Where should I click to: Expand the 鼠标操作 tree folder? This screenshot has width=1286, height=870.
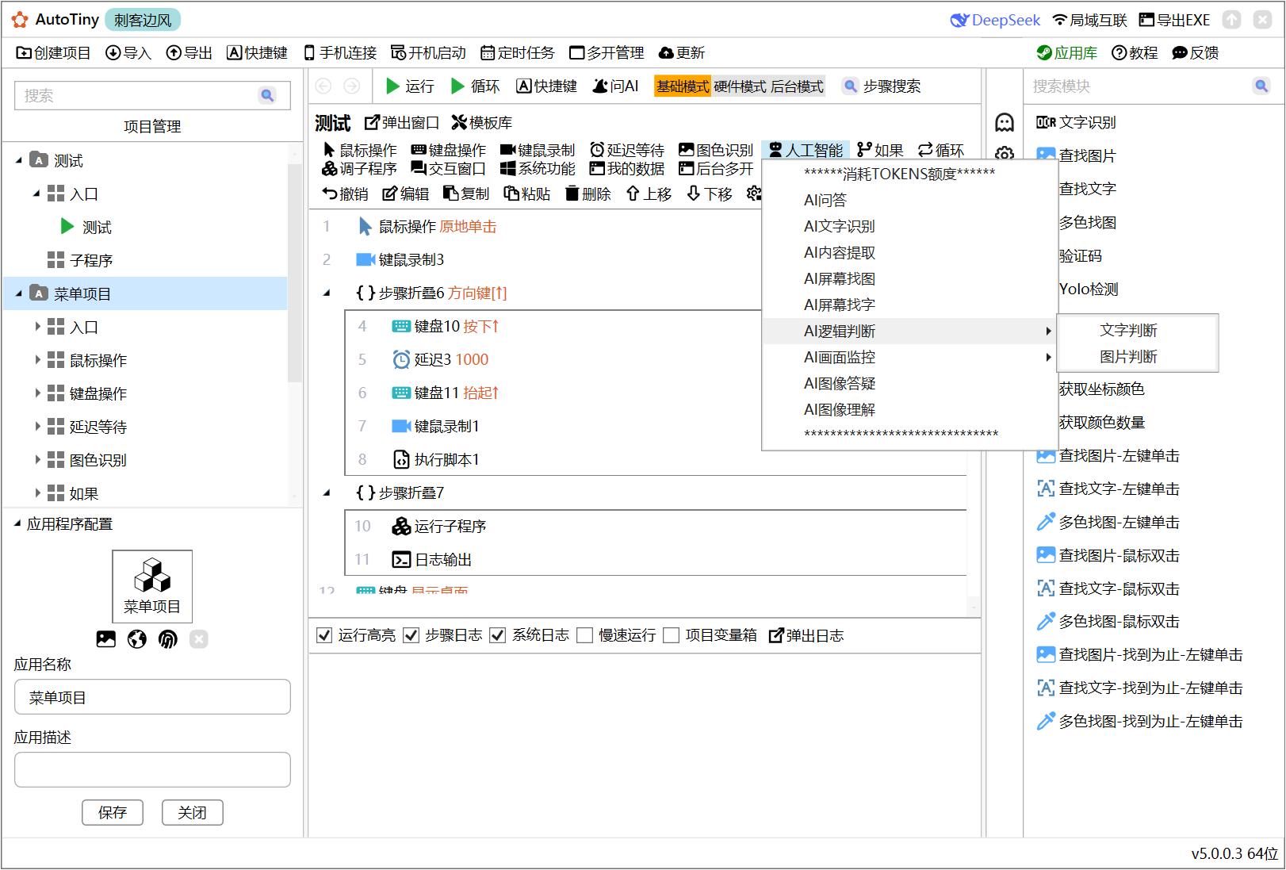(37, 361)
